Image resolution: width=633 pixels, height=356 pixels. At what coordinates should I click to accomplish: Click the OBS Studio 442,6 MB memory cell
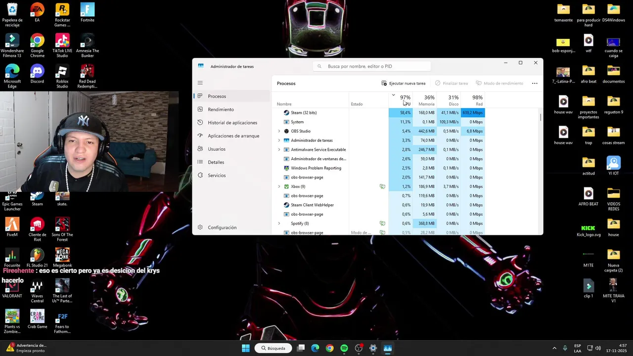coord(424,131)
